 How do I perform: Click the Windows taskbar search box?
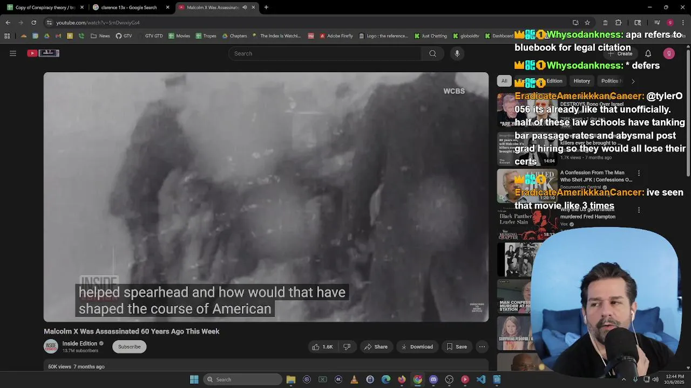242,379
